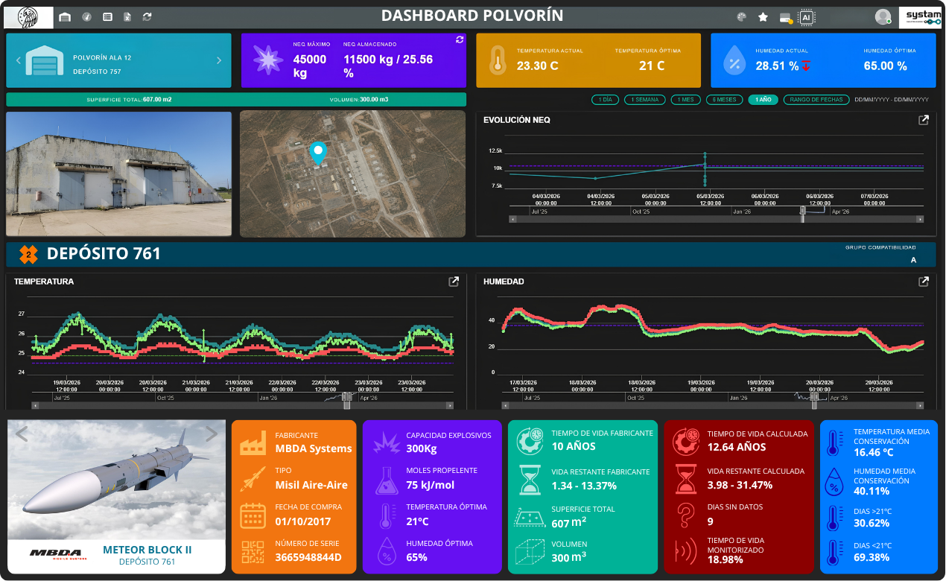Viewport: 946px width, 581px height.
Task: Select the 6 MESES time range
Action: coord(724,99)
